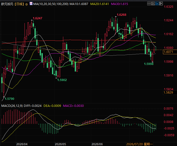Click the chart measurement tool icon
Image resolution: width=177 pixels, height=146 pixels.
pyautogui.click(x=153, y=4)
